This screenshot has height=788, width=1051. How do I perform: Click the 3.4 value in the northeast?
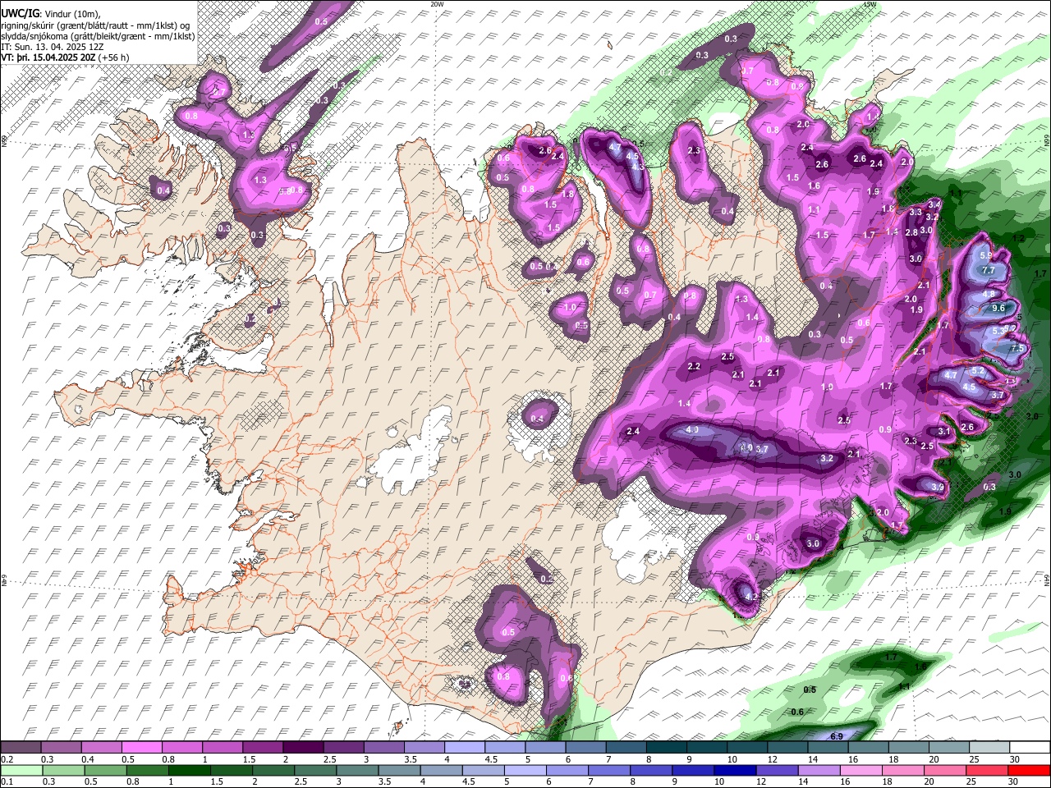[934, 204]
